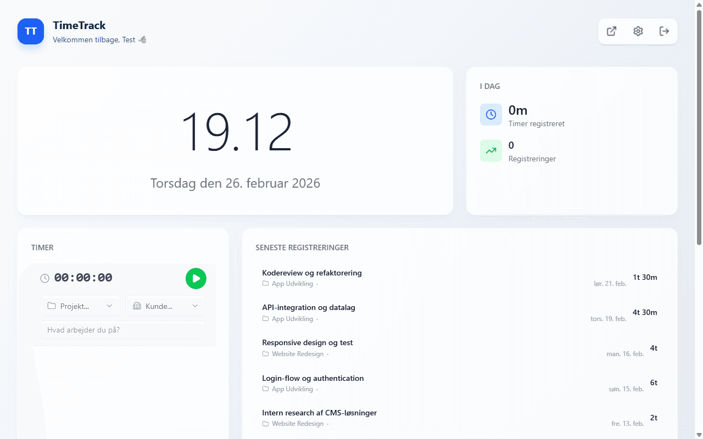The image size is (703, 439).
Task: Click folder icon under API-integration og datalag
Action: coord(266,319)
